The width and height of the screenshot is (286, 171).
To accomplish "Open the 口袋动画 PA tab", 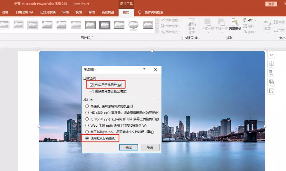I will [24, 12].
